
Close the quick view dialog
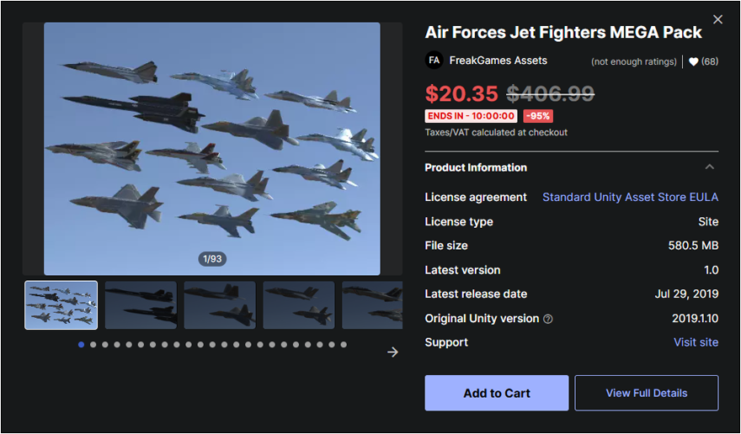click(x=717, y=19)
